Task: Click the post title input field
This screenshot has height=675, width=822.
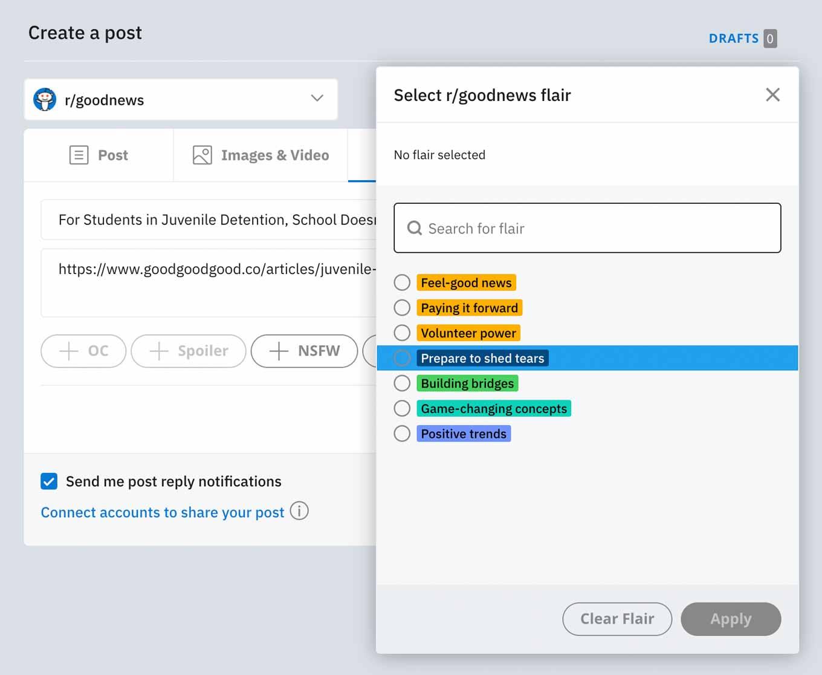Action: tap(209, 220)
